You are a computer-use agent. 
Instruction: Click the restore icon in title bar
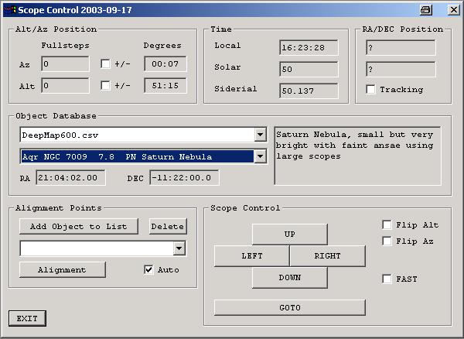426,9
